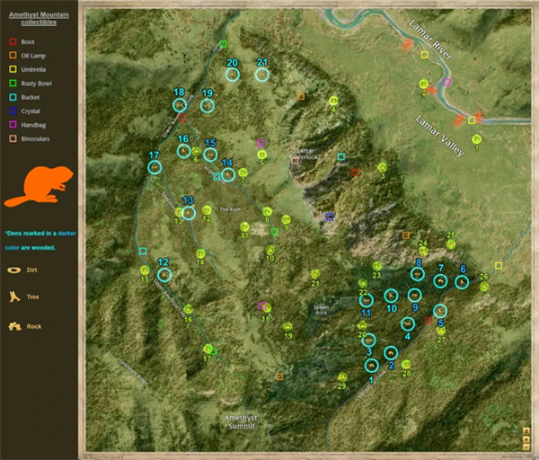
Task: Click the Rock den legend icon
Action: [14, 326]
